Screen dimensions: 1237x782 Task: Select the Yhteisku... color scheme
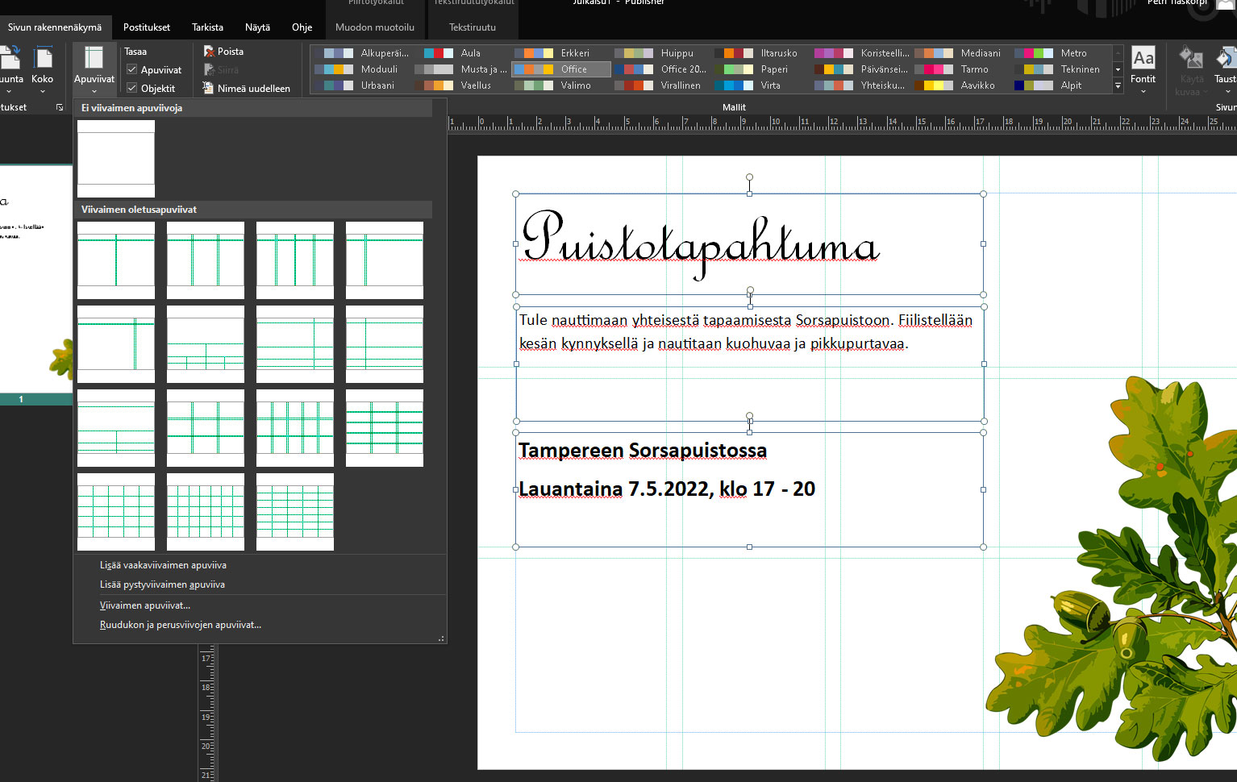click(861, 85)
